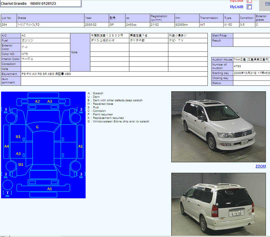Click the Start Price label
270x237 pixels.
pos(219,36)
